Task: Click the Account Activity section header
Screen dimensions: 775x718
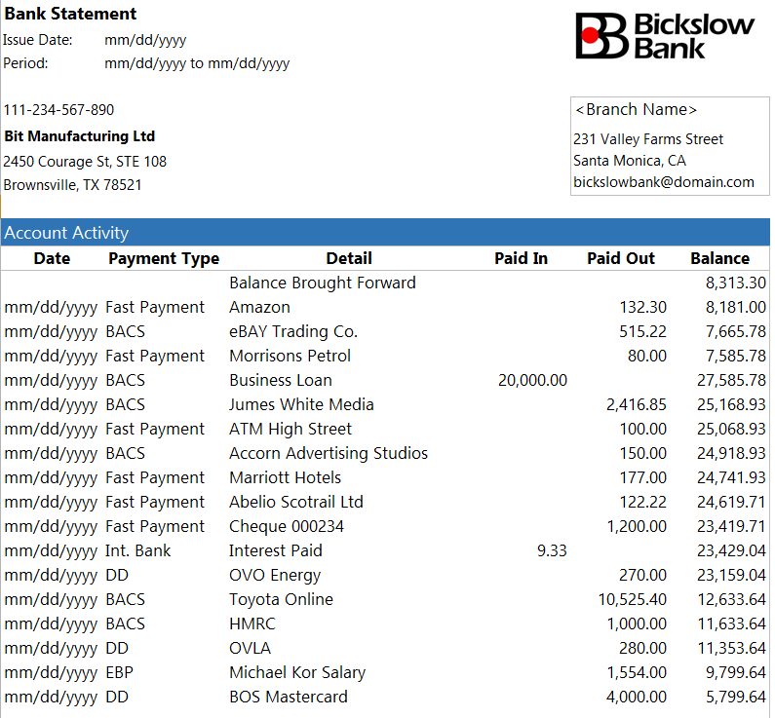Action: (x=66, y=233)
